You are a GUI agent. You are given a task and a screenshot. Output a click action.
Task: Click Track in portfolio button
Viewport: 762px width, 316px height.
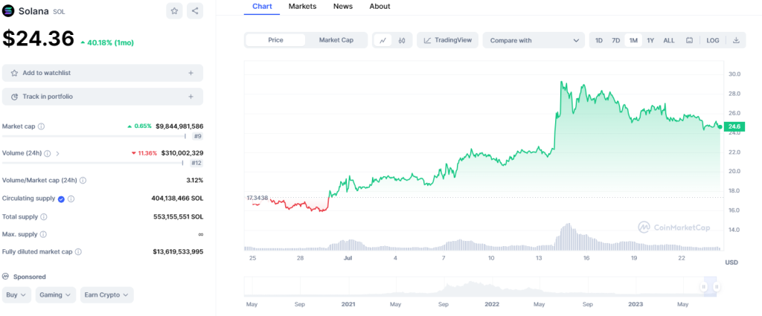click(x=103, y=97)
